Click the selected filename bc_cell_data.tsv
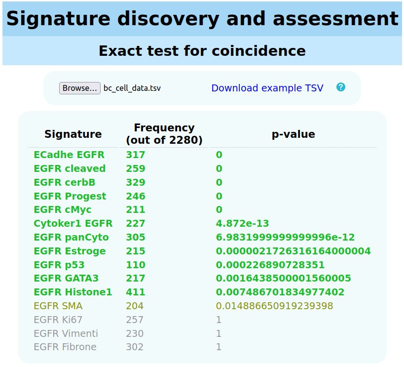 click(132, 88)
